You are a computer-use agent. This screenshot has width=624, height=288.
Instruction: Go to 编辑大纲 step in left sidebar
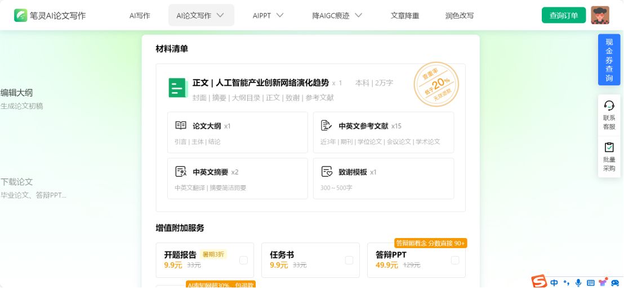click(17, 93)
